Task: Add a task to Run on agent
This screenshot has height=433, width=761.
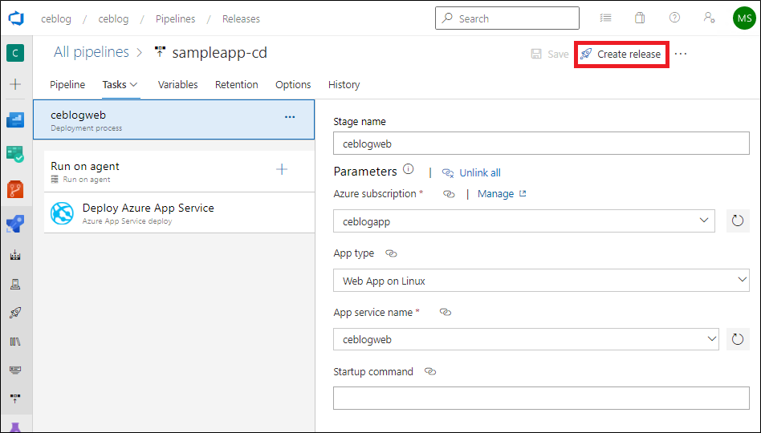Action: pos(282,169)
